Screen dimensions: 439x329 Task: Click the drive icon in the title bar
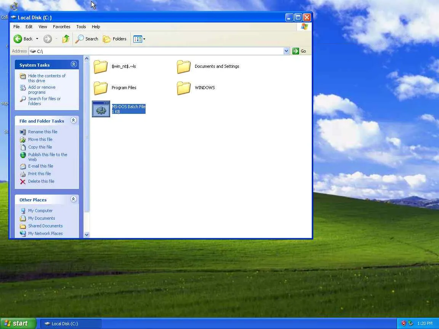13,18
